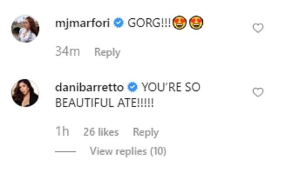
Task: Like mjmarfori's comment with the heart icon
Action: coord(258,28)
